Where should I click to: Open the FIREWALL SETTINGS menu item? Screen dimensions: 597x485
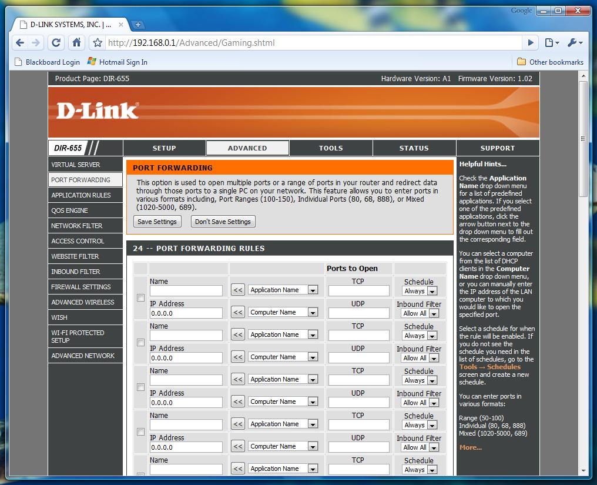tap(85, 287)
